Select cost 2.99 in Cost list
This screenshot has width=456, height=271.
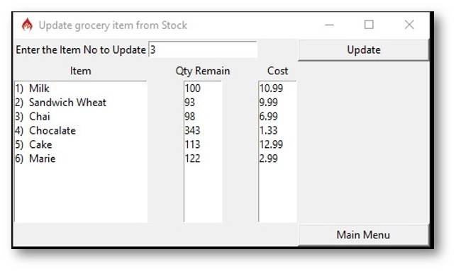pyautogui.click(x=277, y=158)
